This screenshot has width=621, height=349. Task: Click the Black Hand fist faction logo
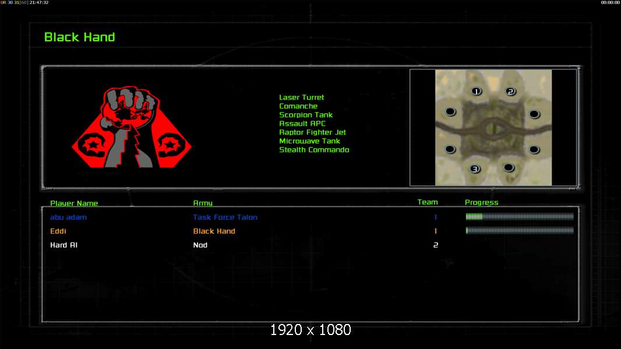(132, 127)
